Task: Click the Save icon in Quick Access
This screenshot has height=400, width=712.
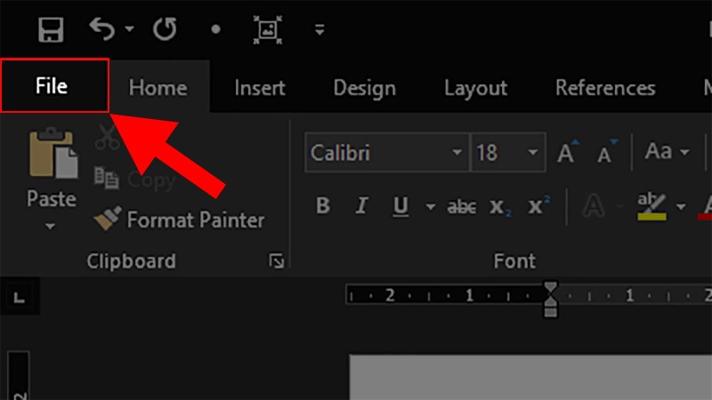Action: (52, 29)
